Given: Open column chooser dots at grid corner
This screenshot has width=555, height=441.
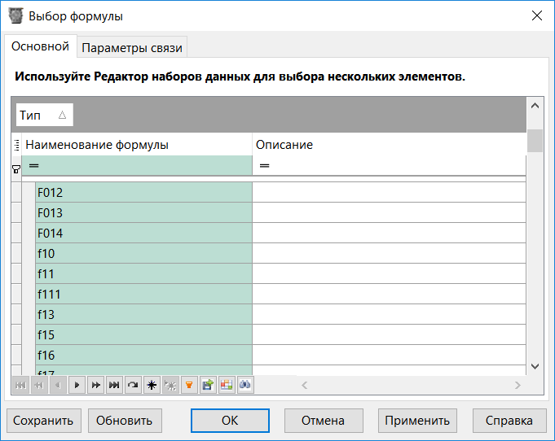Looking at the screenshot, I should coord(17,145).
